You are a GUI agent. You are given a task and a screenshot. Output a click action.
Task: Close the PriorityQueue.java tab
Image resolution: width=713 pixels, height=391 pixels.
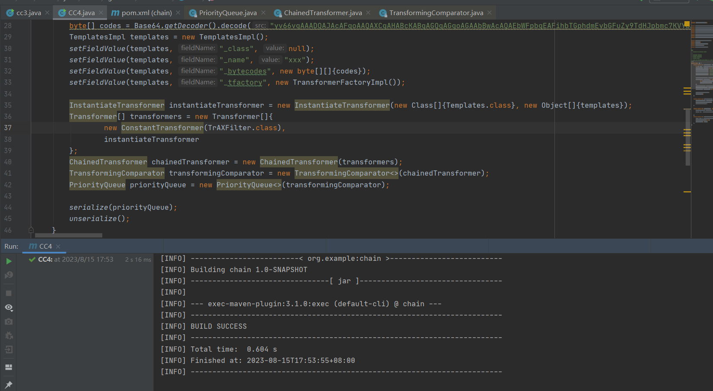pyautogui.click(x=263, y=13)
